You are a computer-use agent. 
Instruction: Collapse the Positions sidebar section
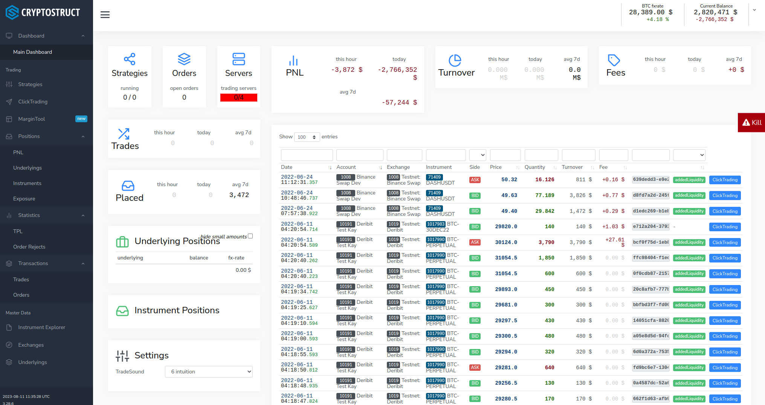point(83,136)
